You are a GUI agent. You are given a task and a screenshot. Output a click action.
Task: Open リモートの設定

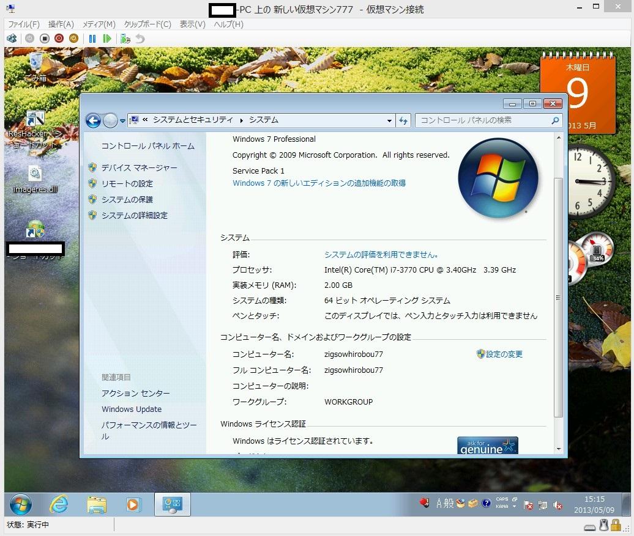point(127,184)
